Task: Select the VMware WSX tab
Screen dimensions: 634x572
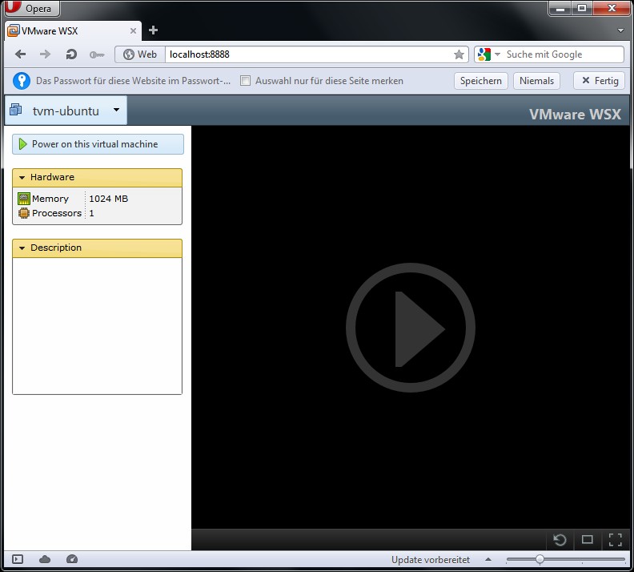Action: tap(73, 30)
